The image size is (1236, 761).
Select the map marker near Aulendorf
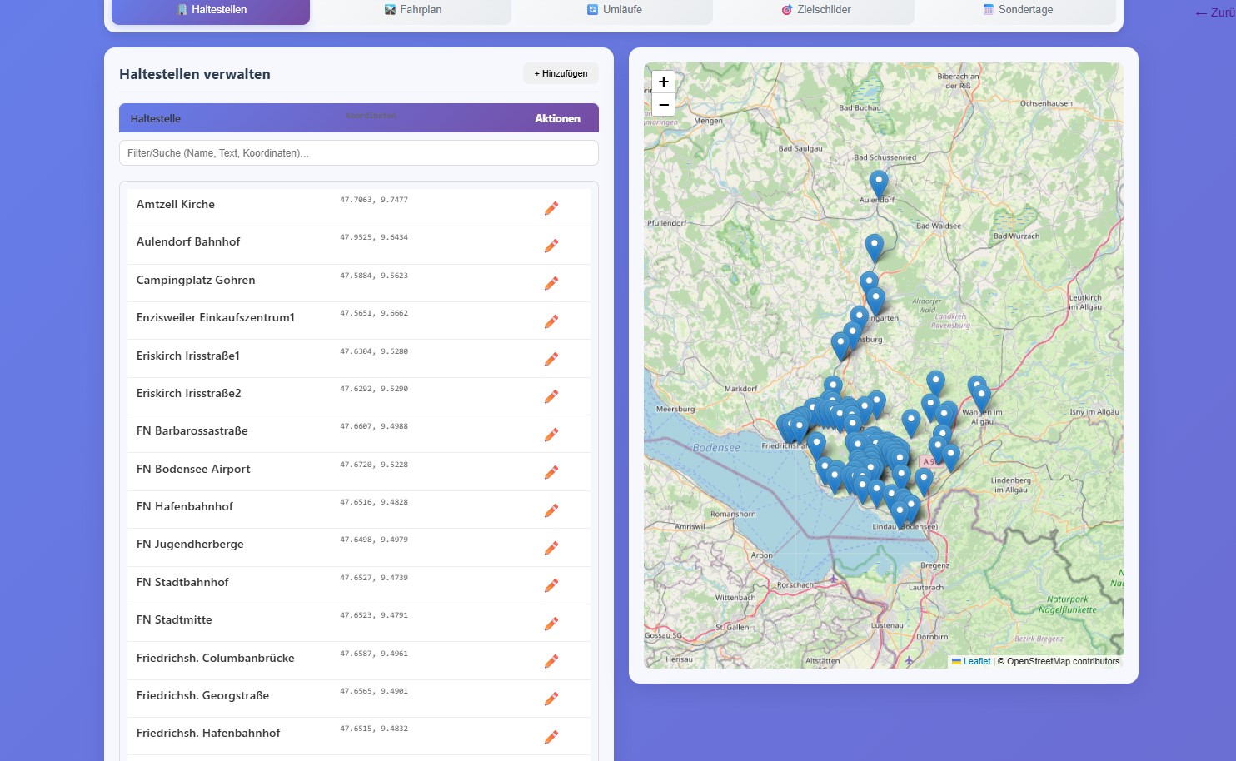(x=878, y=182)
